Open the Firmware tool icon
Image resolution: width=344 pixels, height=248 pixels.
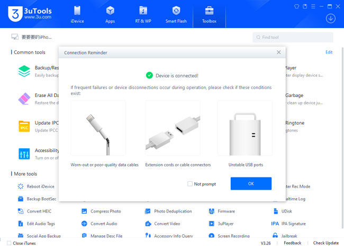(x=212, y=211)
